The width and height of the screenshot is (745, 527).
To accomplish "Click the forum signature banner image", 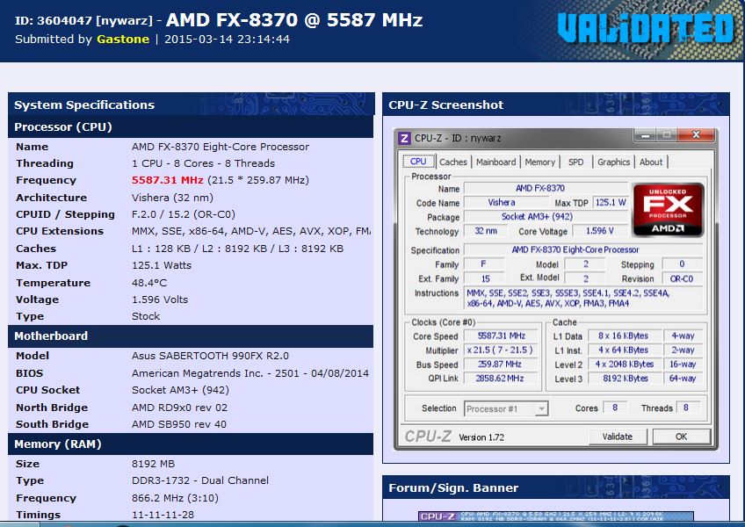I will click(556, 516).
